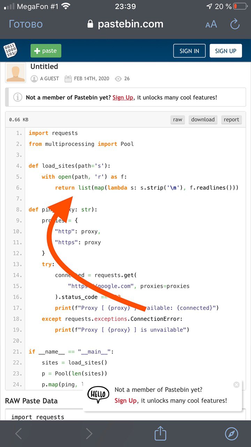Screen dimensions: 251x447
Task: Go back with left chevron
Action: [19, 433]
